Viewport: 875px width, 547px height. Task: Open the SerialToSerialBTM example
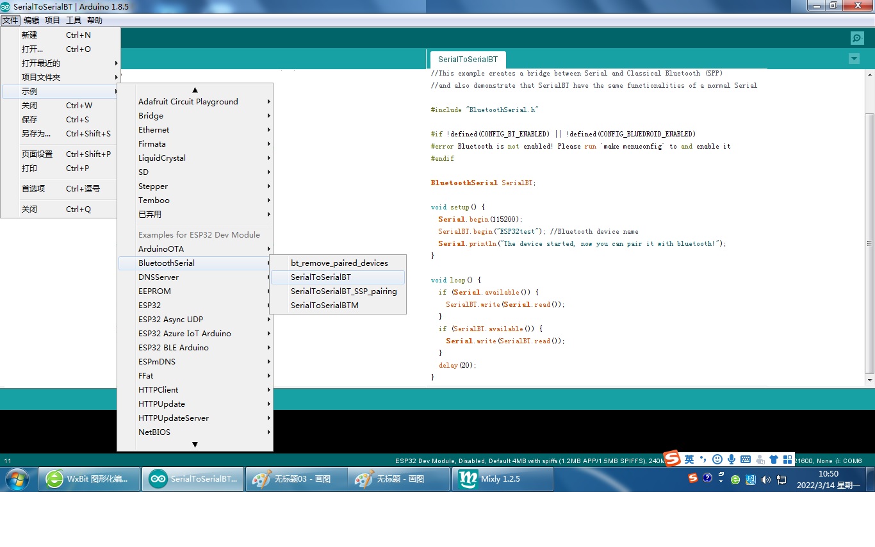point(338,306)
